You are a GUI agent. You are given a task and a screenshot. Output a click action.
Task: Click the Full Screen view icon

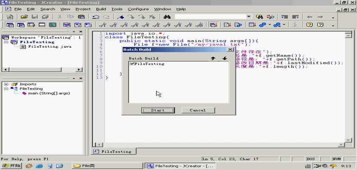(x=53, y=25)
